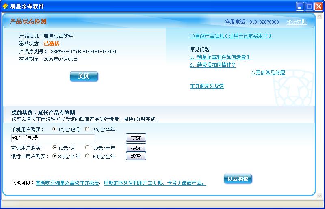
Task: Open 查询产品信息(适用于已购买用户) link
Action: (231, 36)
